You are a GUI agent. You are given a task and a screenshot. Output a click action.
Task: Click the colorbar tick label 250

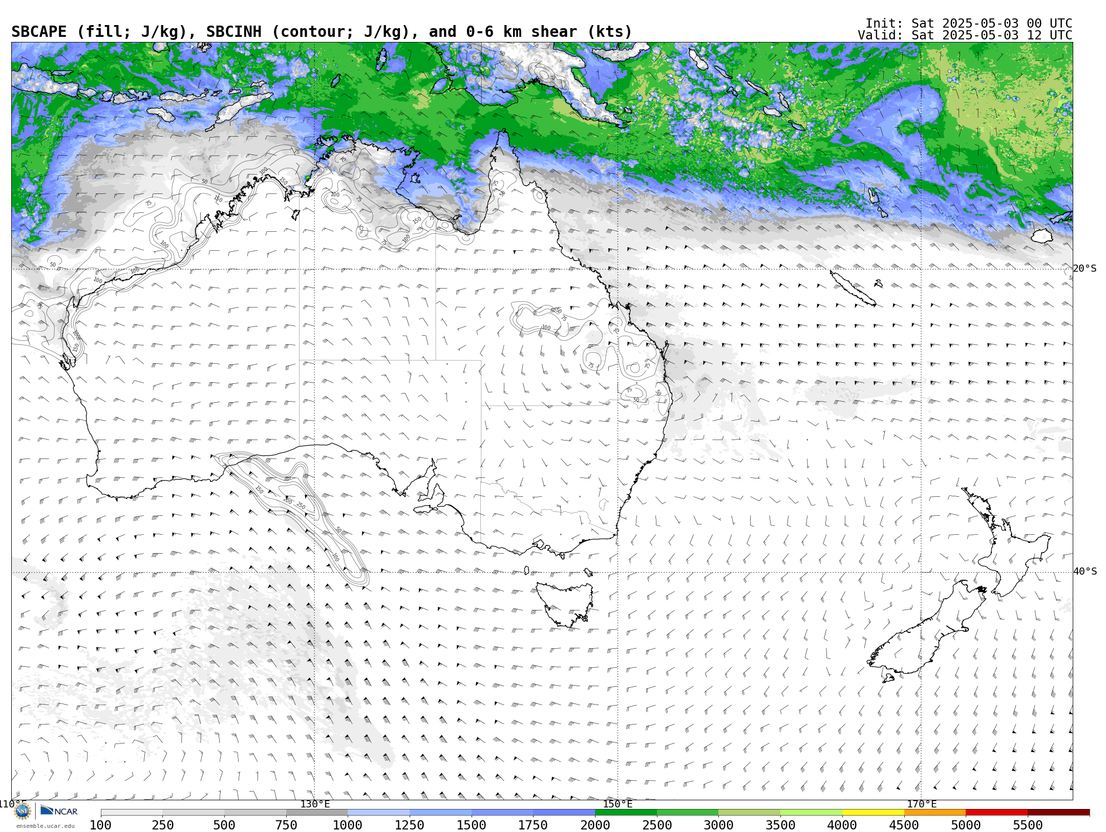coord(162,825)
